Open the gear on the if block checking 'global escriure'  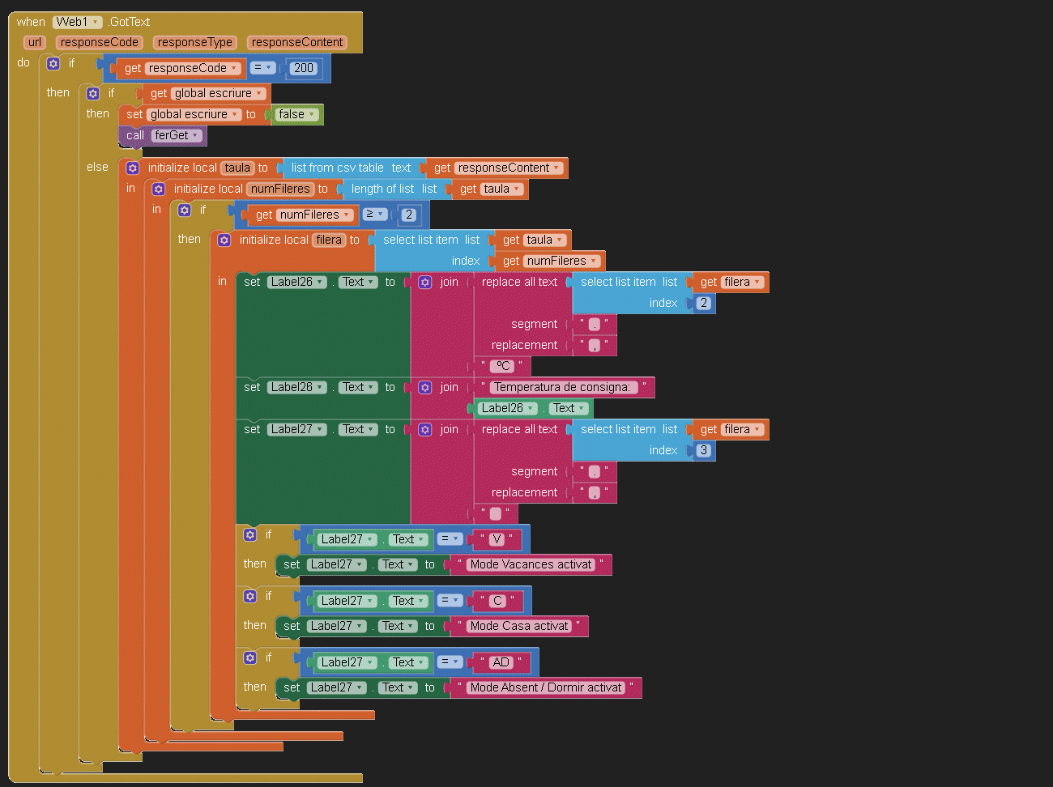93,94
